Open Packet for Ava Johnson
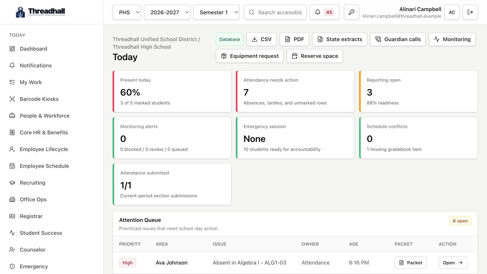This screenshot has height=274, width=487. pyautogui.click(x=411, y=263)
